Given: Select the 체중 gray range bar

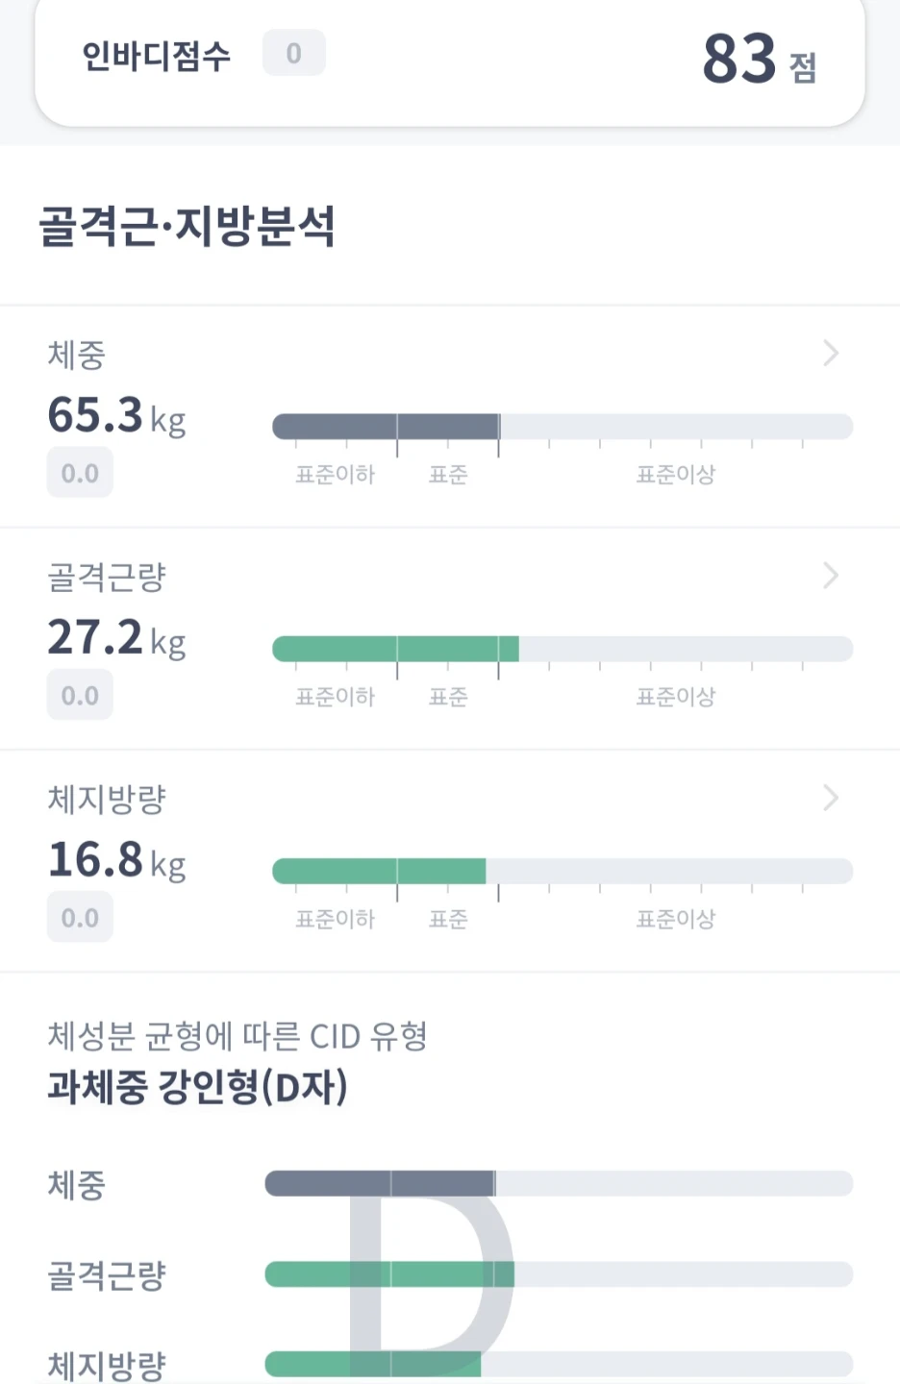Looking at the screenshot, I should tap(562, 427).
